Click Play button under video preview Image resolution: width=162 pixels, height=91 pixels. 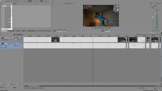point(98,28)
